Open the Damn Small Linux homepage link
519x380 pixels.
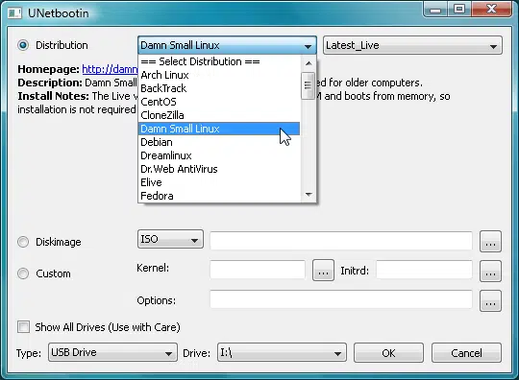(x=110, y=69)
